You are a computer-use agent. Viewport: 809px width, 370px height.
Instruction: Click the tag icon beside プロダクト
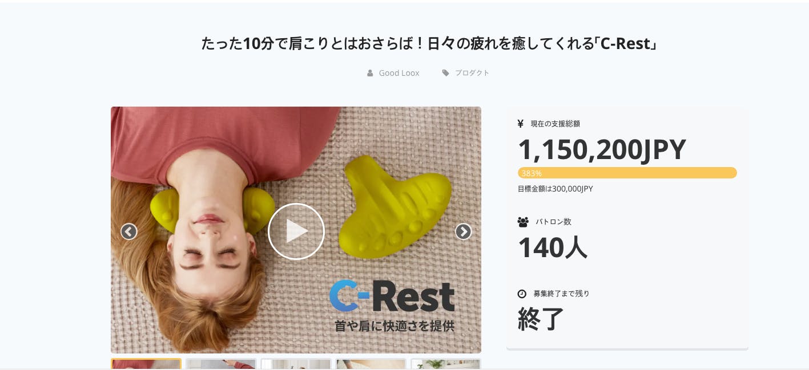[x=446, y=73]
